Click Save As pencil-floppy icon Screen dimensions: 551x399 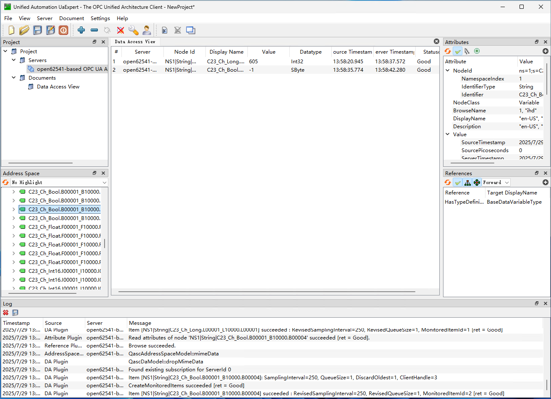[50, 30]
